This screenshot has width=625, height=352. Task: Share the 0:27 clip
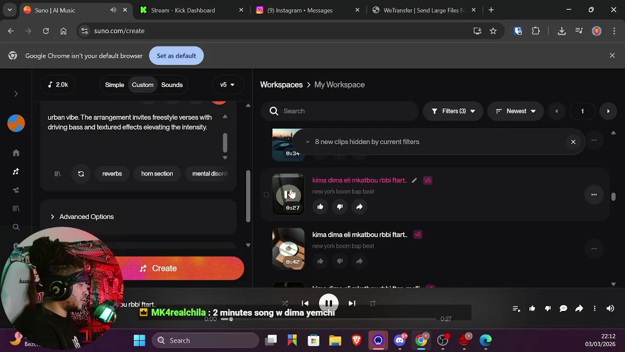click(359, 207)
